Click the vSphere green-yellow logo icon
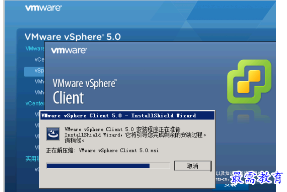The width and height of the screenshot is (287, 192). coord(249,82)
